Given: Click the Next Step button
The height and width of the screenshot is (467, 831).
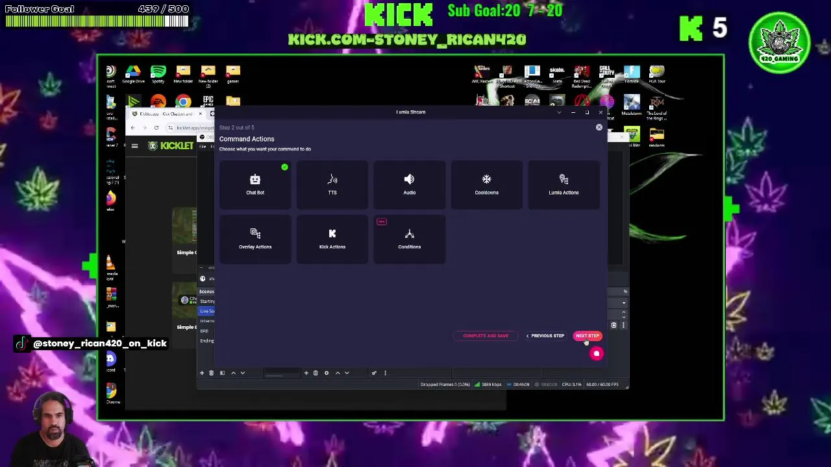Looking at the screenshot, I should point(588,336).
